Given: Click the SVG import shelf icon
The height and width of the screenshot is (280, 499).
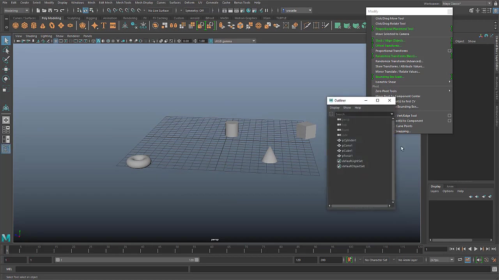Looking at the screenshot, I should tap(113, 26).
